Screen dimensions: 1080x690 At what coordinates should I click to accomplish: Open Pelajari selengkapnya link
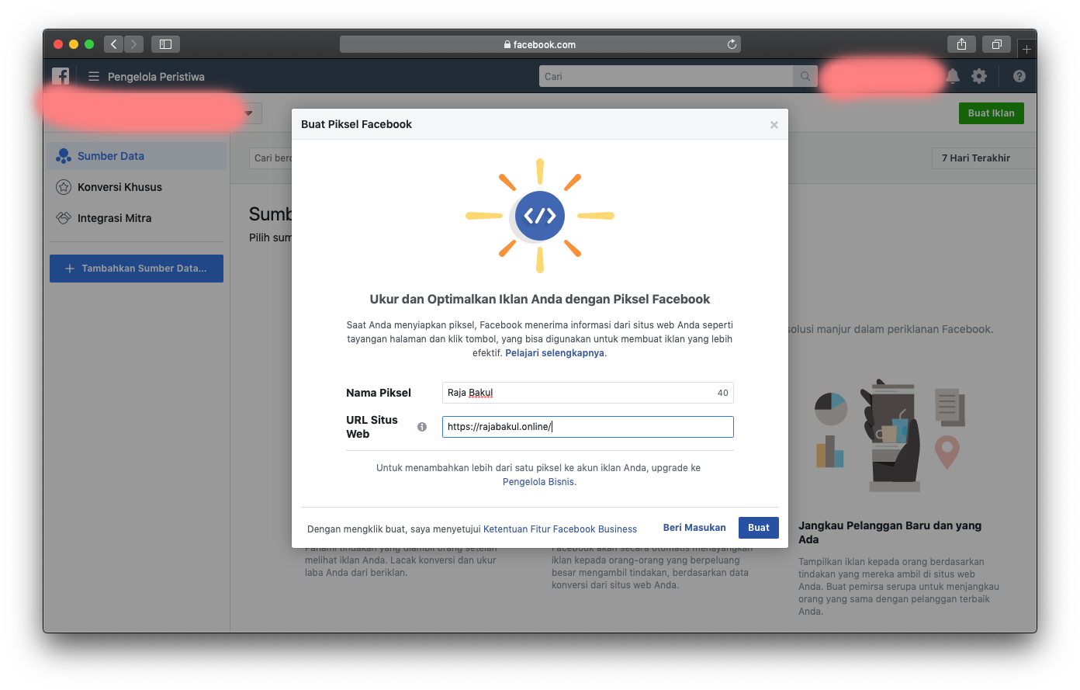coord(555,353)
